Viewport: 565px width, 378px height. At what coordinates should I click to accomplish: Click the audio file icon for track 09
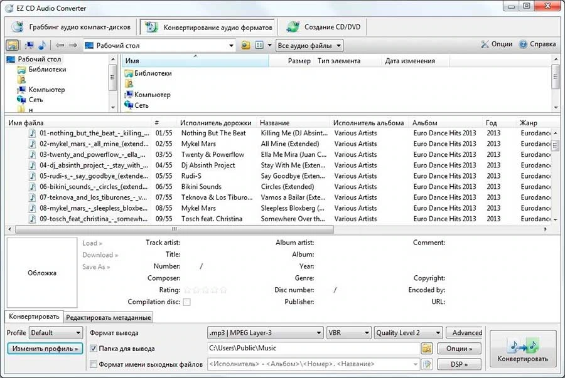tap(33, 219)
